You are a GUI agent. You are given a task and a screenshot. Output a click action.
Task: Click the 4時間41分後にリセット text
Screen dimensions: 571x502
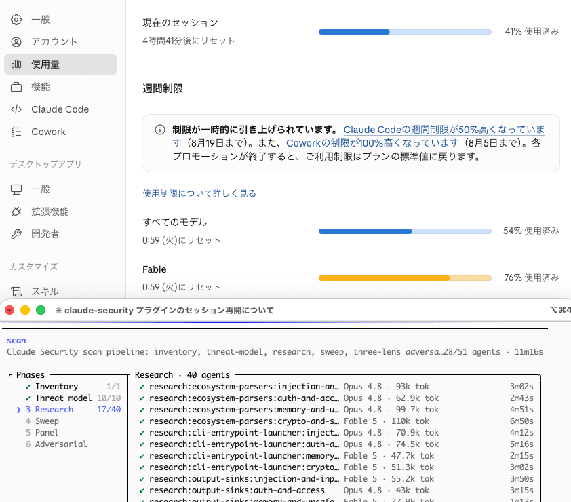[189, 41]
